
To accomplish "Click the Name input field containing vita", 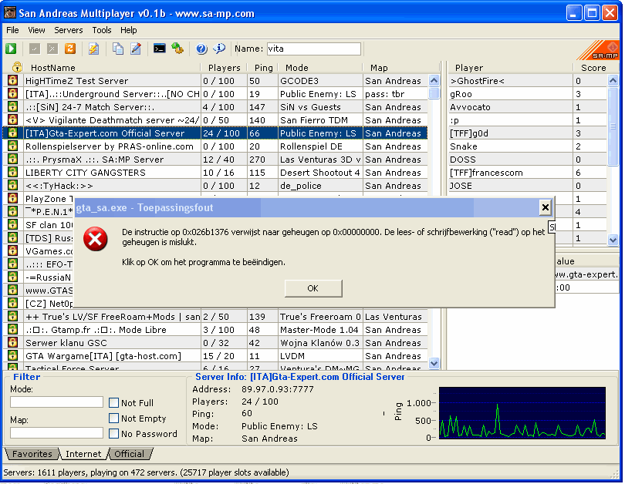I will pos(314,49).
